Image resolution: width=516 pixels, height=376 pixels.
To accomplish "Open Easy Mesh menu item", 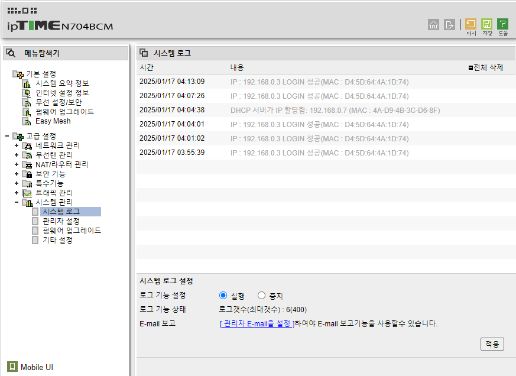I will click(53, 122).
